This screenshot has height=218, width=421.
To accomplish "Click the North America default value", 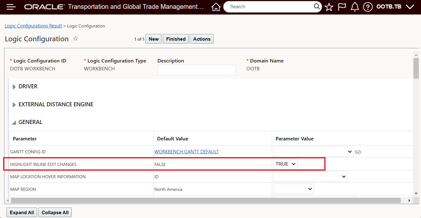I will tap(168, 189).
